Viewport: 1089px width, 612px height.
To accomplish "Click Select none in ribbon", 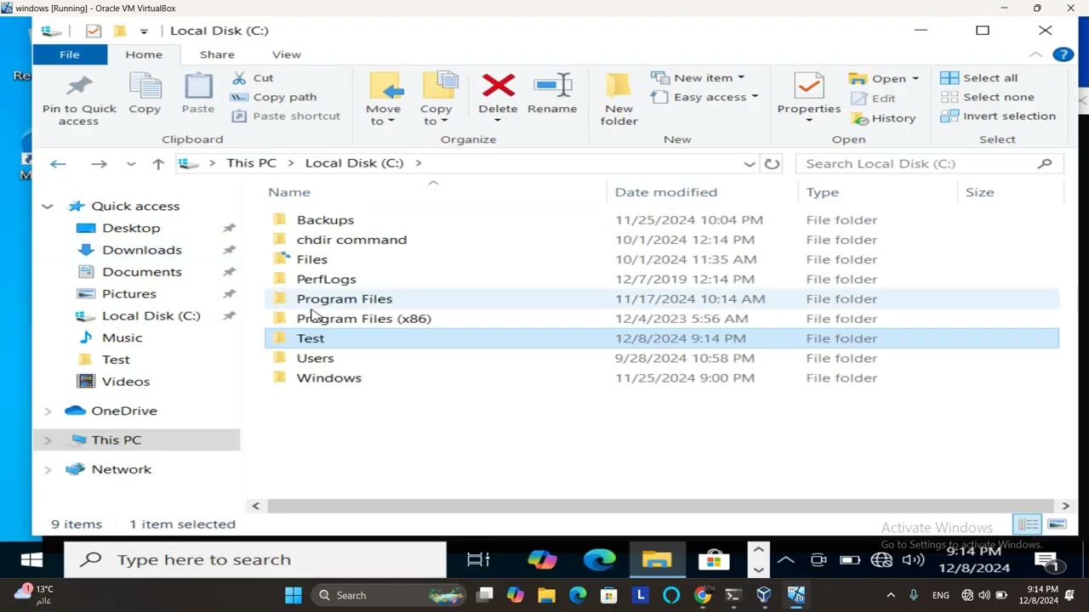I will tap(988, 97).
